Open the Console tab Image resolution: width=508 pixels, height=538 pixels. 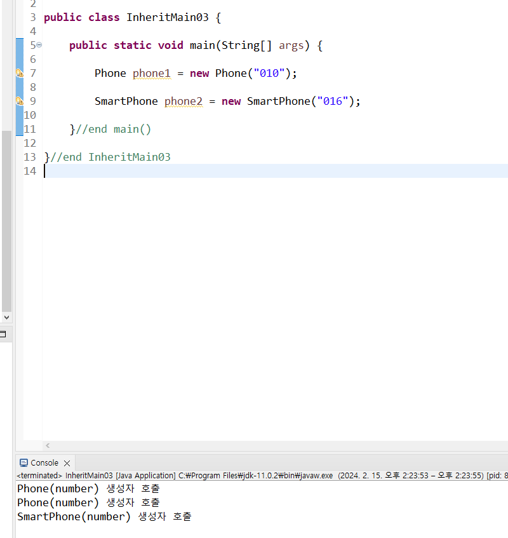44,463
